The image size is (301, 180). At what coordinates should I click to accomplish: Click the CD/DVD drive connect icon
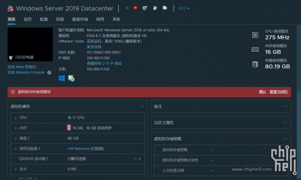[x=135, y=159]
